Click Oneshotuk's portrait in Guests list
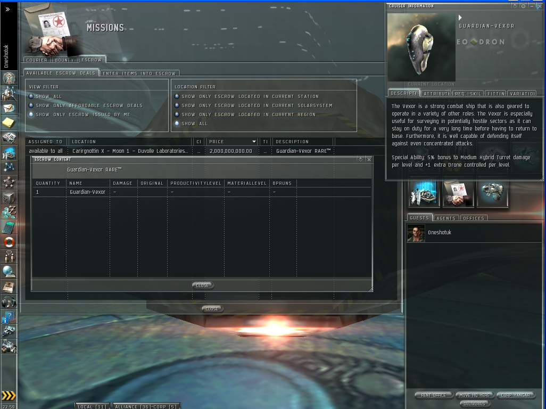 tap(416, 233)
